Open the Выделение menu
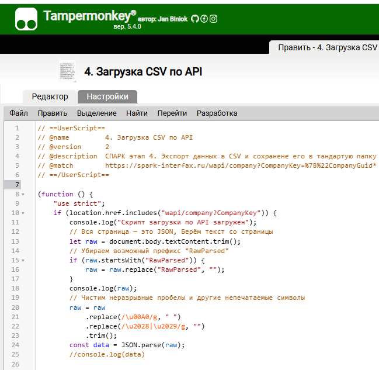This screenshot has width=379, height=370. [97, 113]
